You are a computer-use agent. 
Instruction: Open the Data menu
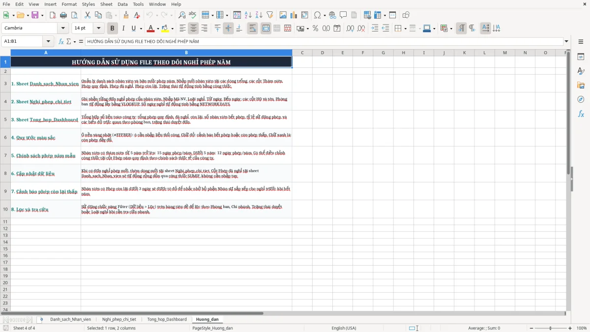pos(122,4)
